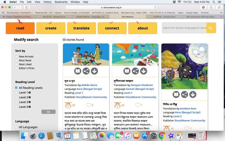Download the first story by Debika Konra
Viewport: 225px width, 141px height.
pos(94,71)
